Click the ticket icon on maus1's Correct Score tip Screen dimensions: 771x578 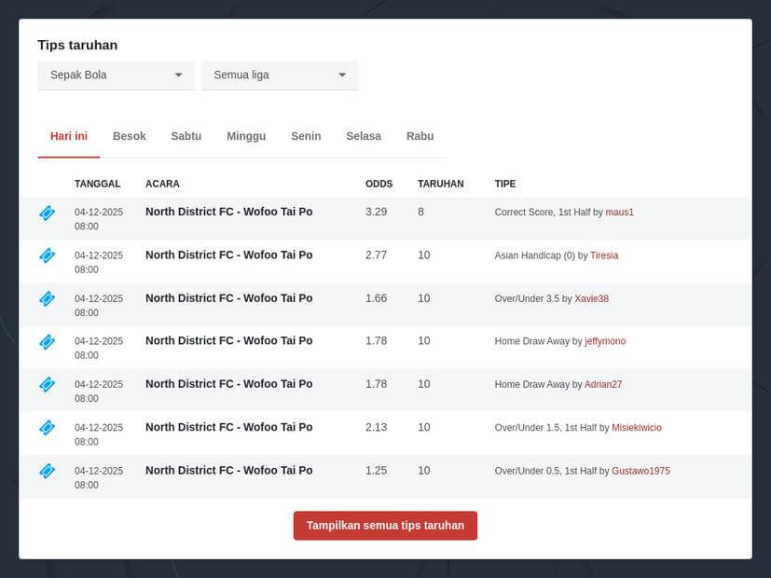pyautogui.click(x=47, y=213)
